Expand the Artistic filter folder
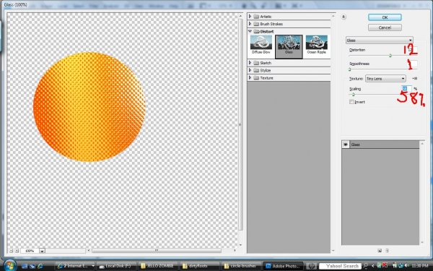Image resolution: width=433 pixels, height=271 pixels. click(x=250, y=17)
